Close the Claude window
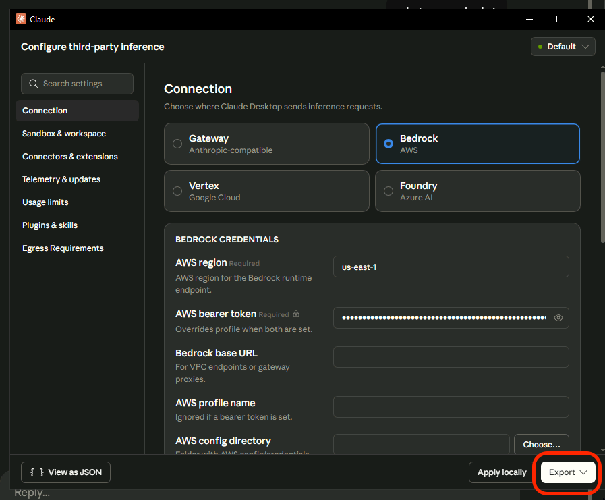 [x=591, y=19]
